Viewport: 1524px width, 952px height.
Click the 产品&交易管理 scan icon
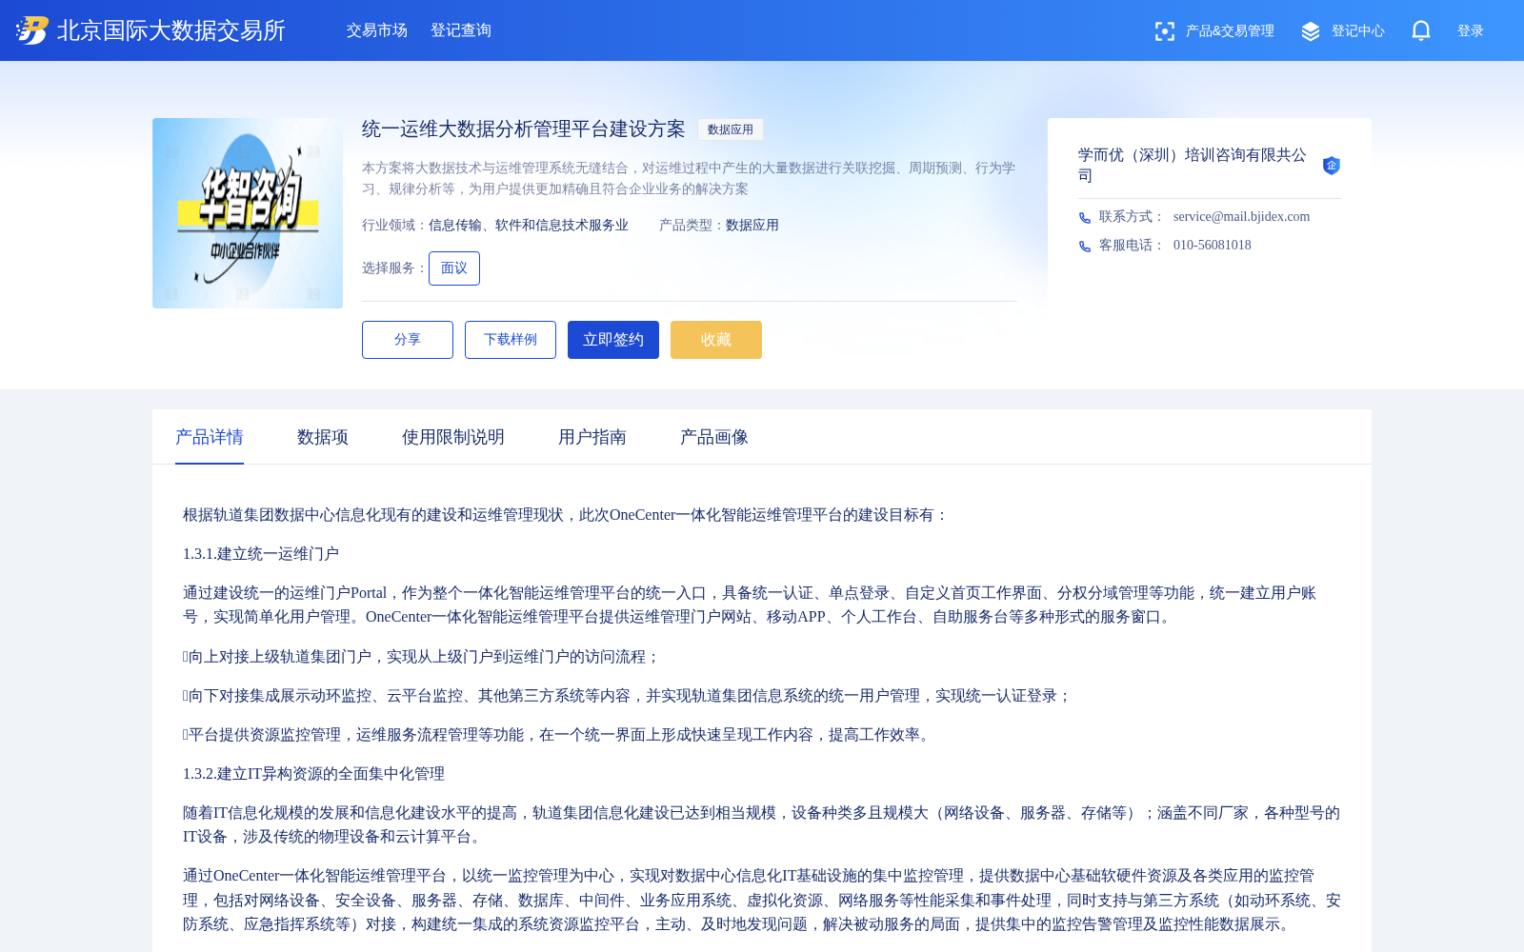[x=1164, y=31]
